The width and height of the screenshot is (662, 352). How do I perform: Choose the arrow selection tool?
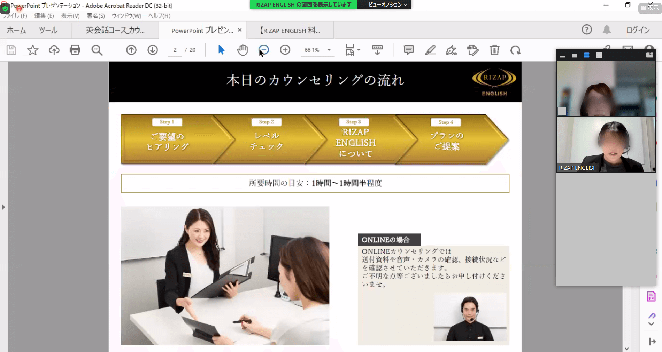point(221,50)
